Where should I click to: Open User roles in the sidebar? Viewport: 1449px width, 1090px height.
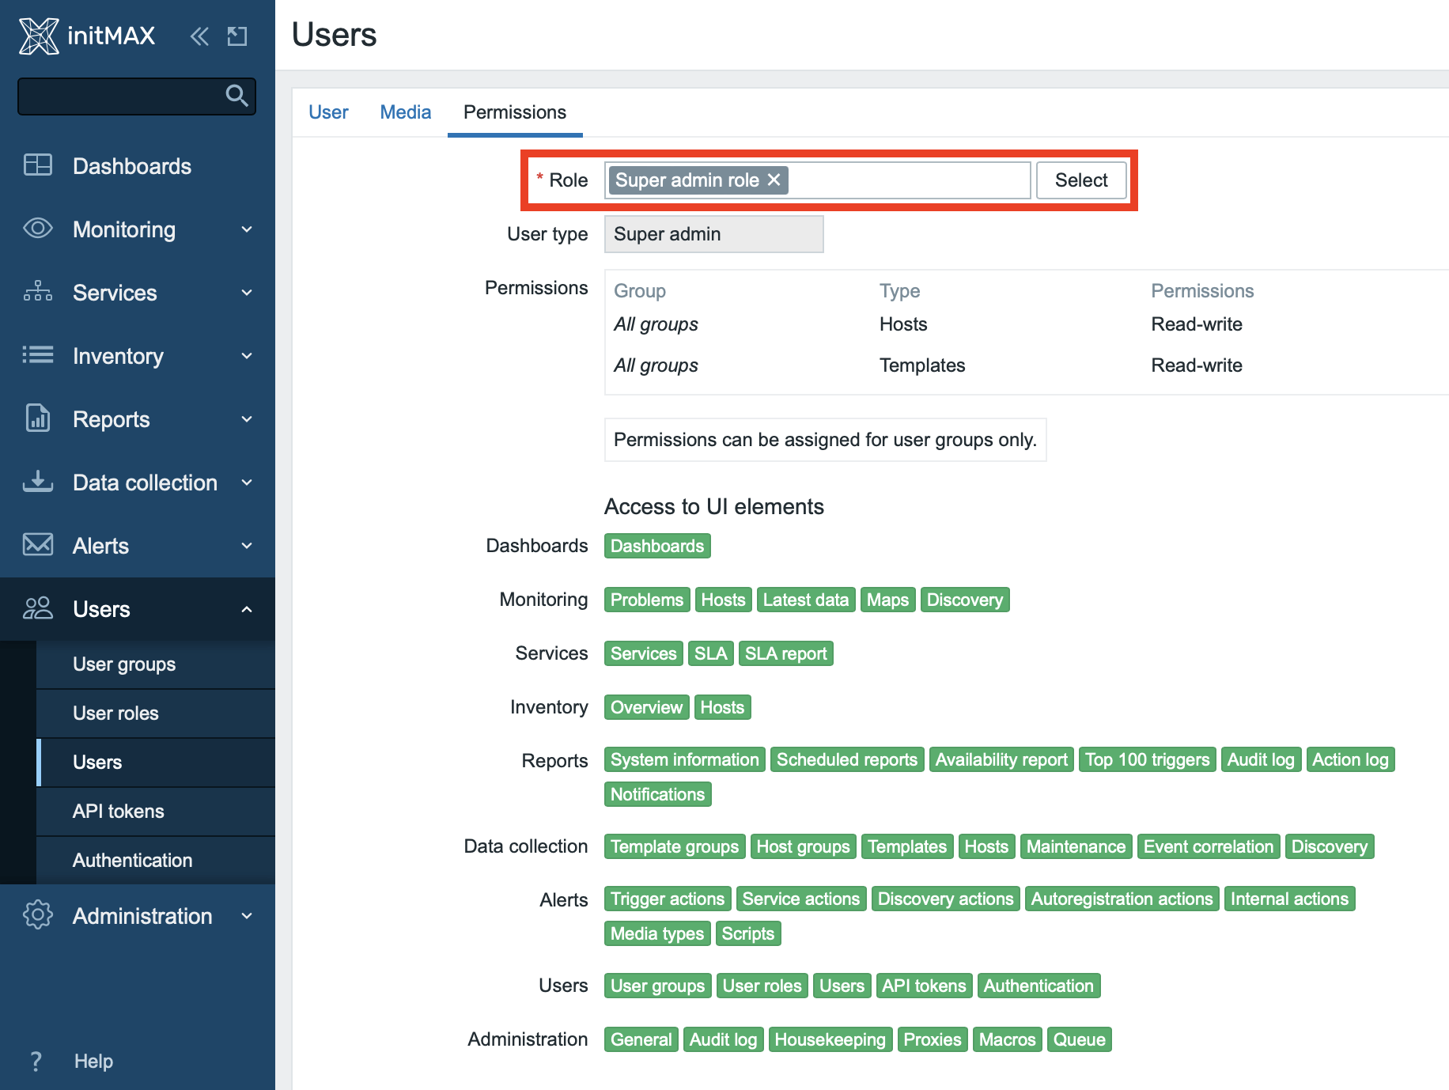[115, 713]
